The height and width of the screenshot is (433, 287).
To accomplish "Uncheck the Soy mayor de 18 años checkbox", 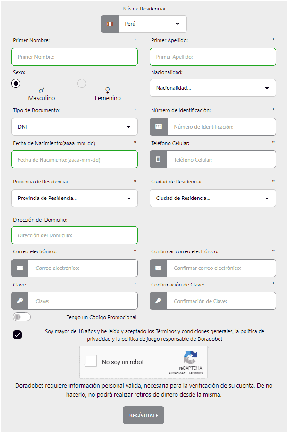I will tap(17, 335).
